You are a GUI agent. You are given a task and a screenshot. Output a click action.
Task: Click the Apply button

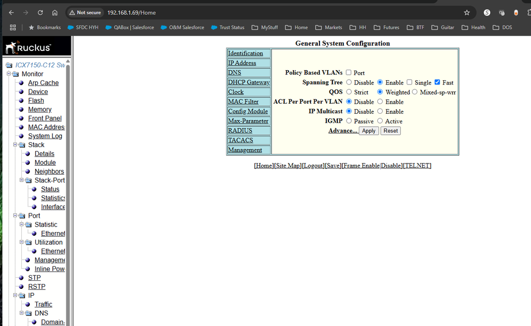point(368,131)
